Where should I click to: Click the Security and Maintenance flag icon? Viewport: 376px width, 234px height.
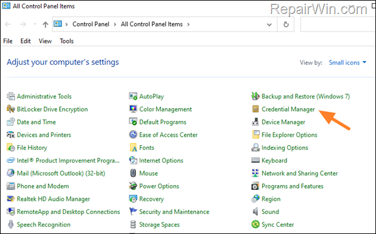tap(133, 212)
